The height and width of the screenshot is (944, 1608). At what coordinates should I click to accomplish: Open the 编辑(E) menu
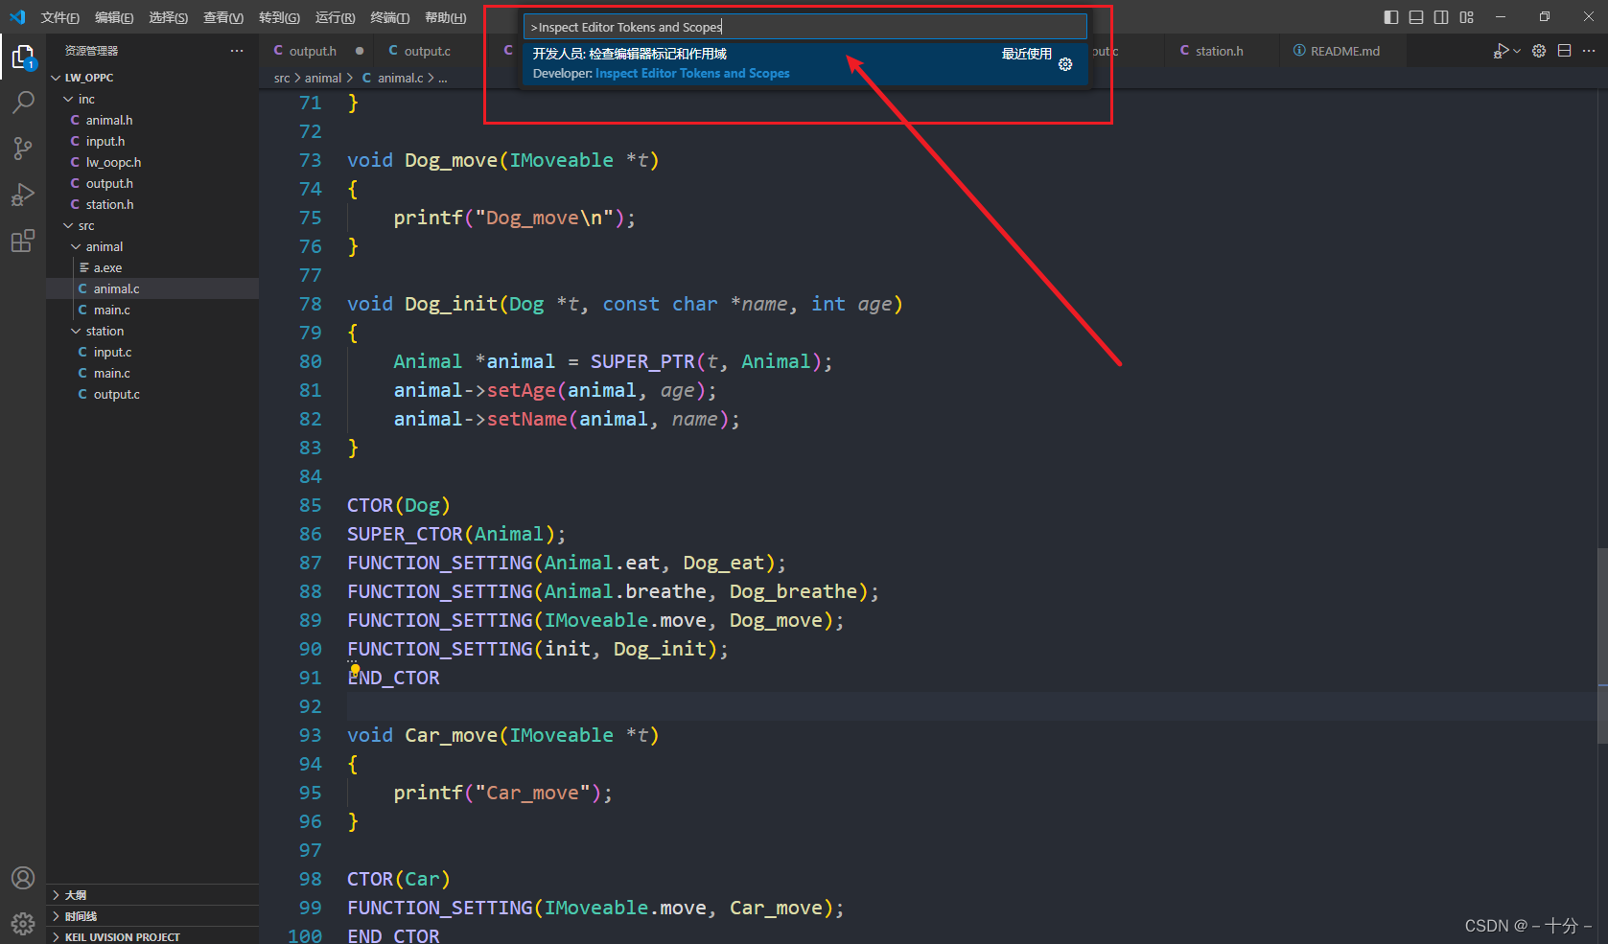[x=114, y=17]
